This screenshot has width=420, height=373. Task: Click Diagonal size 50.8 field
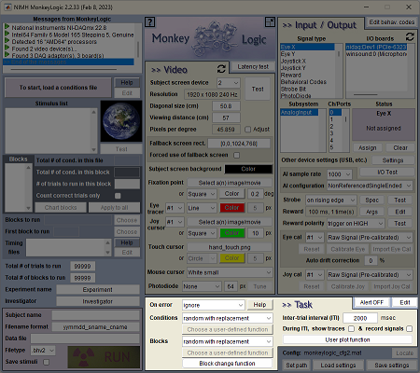pos(226,106)
